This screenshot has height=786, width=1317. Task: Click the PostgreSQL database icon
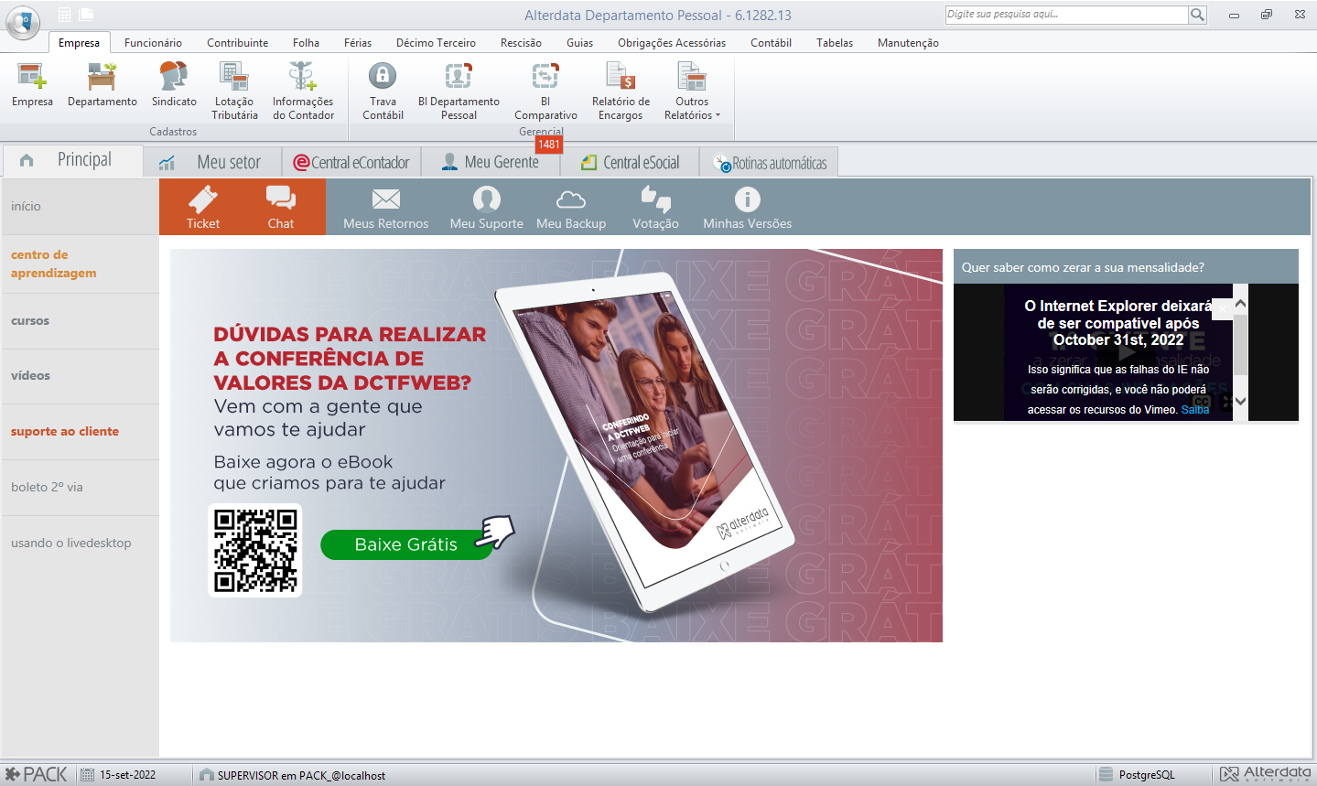(x=1106, y=775)
